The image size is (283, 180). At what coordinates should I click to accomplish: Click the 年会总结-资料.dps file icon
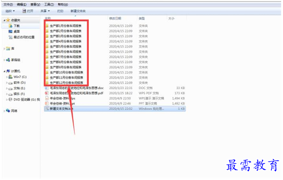[47, 98]
